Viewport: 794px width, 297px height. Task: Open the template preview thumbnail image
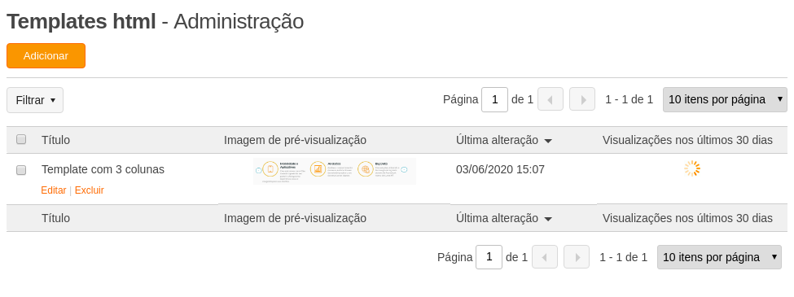pyautogui.click(x=335, y=171)
